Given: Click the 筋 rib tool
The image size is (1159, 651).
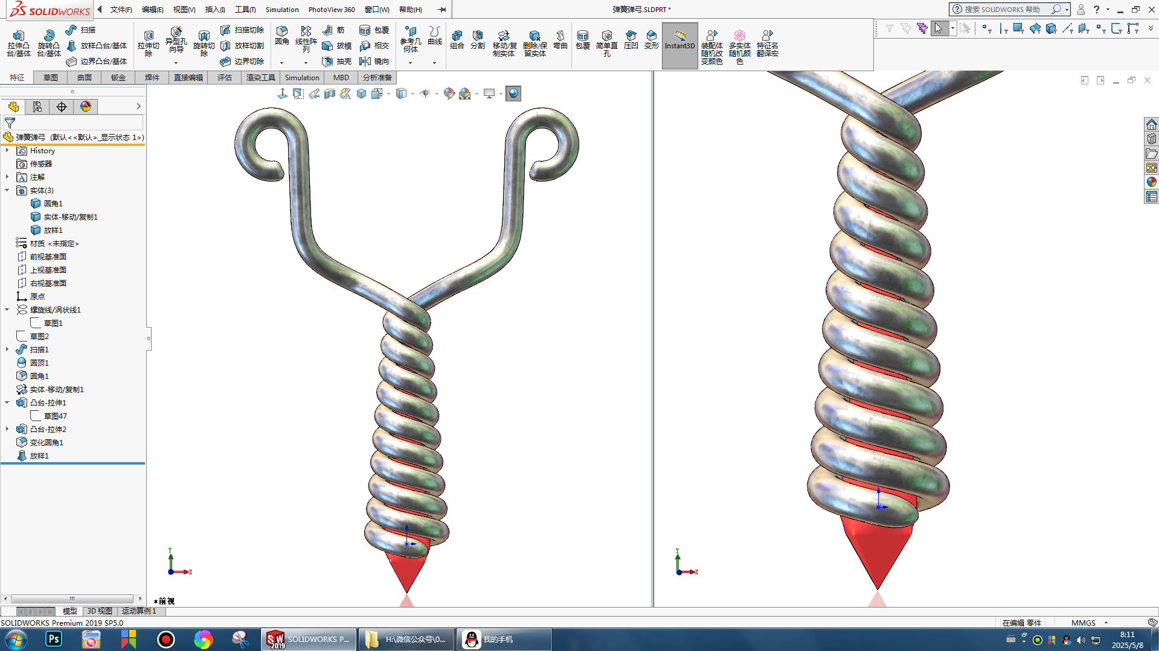Looking at the screenshot, I should (x=333, y=30).
